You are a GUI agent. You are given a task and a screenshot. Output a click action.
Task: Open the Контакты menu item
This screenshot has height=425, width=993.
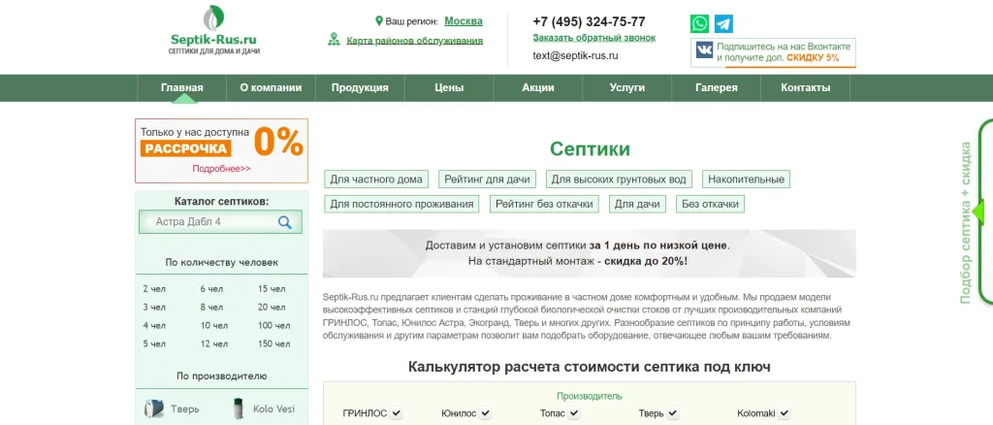806,88
